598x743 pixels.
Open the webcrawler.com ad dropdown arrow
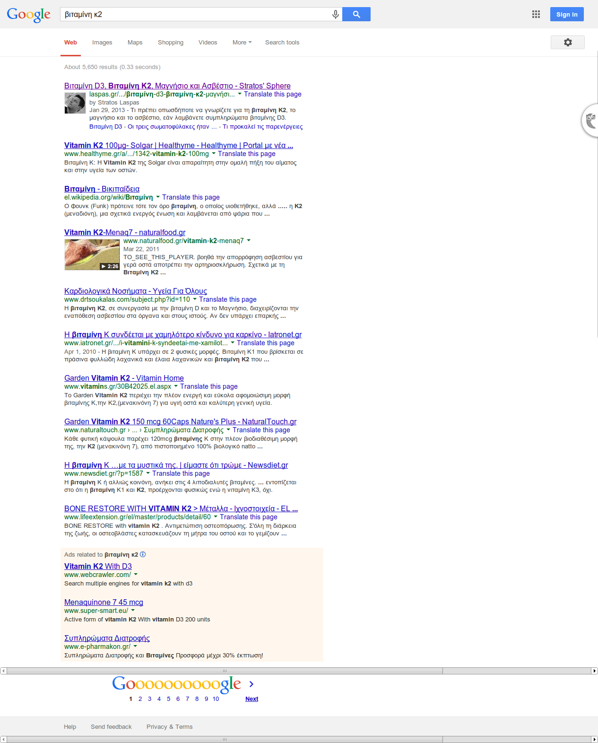pyautogui.click(x=136, y=574)
